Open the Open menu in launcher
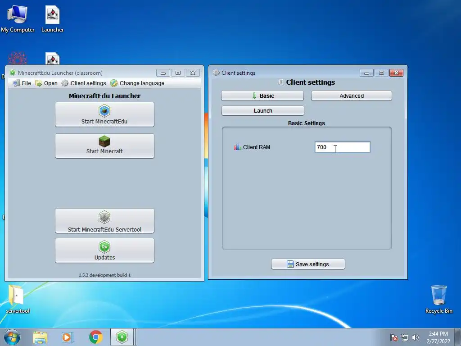The width and height of the screenshot is (461, 346). coord(46,83)
